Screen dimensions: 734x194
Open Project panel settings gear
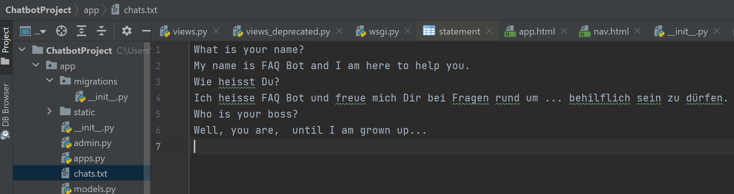coord(126,31)
